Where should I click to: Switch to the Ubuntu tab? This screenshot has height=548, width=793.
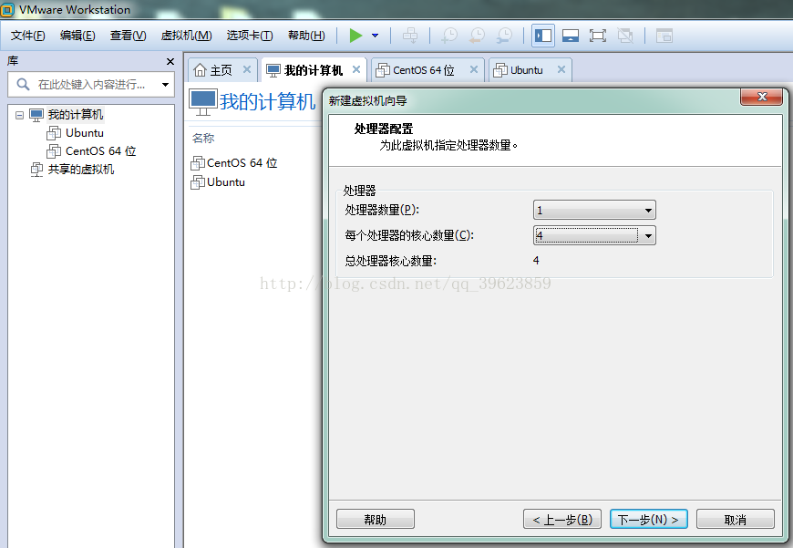527,70
